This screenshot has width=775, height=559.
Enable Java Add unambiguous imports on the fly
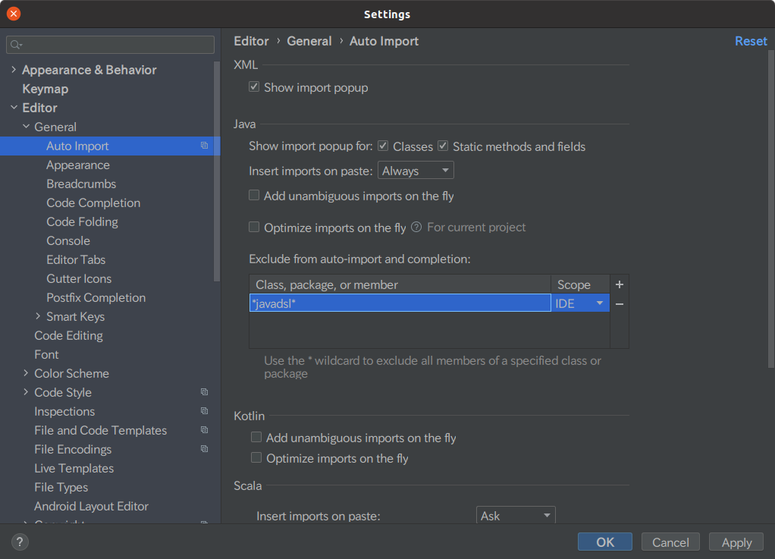click(255, 196)
